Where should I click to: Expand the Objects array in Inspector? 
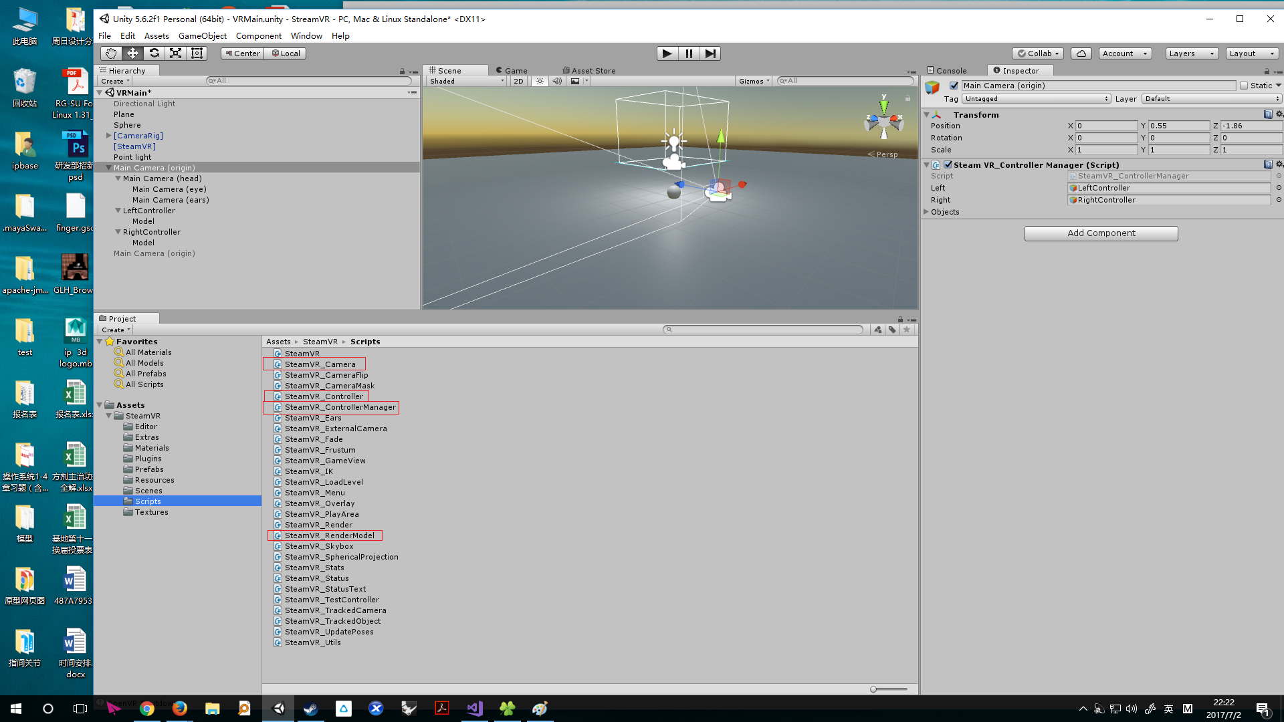point(926,212)
